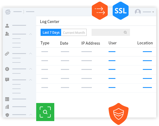The width and height of the screenshot is (159, 126).
Task: Click the dollar billing list icon
Action: coord(7,99)
